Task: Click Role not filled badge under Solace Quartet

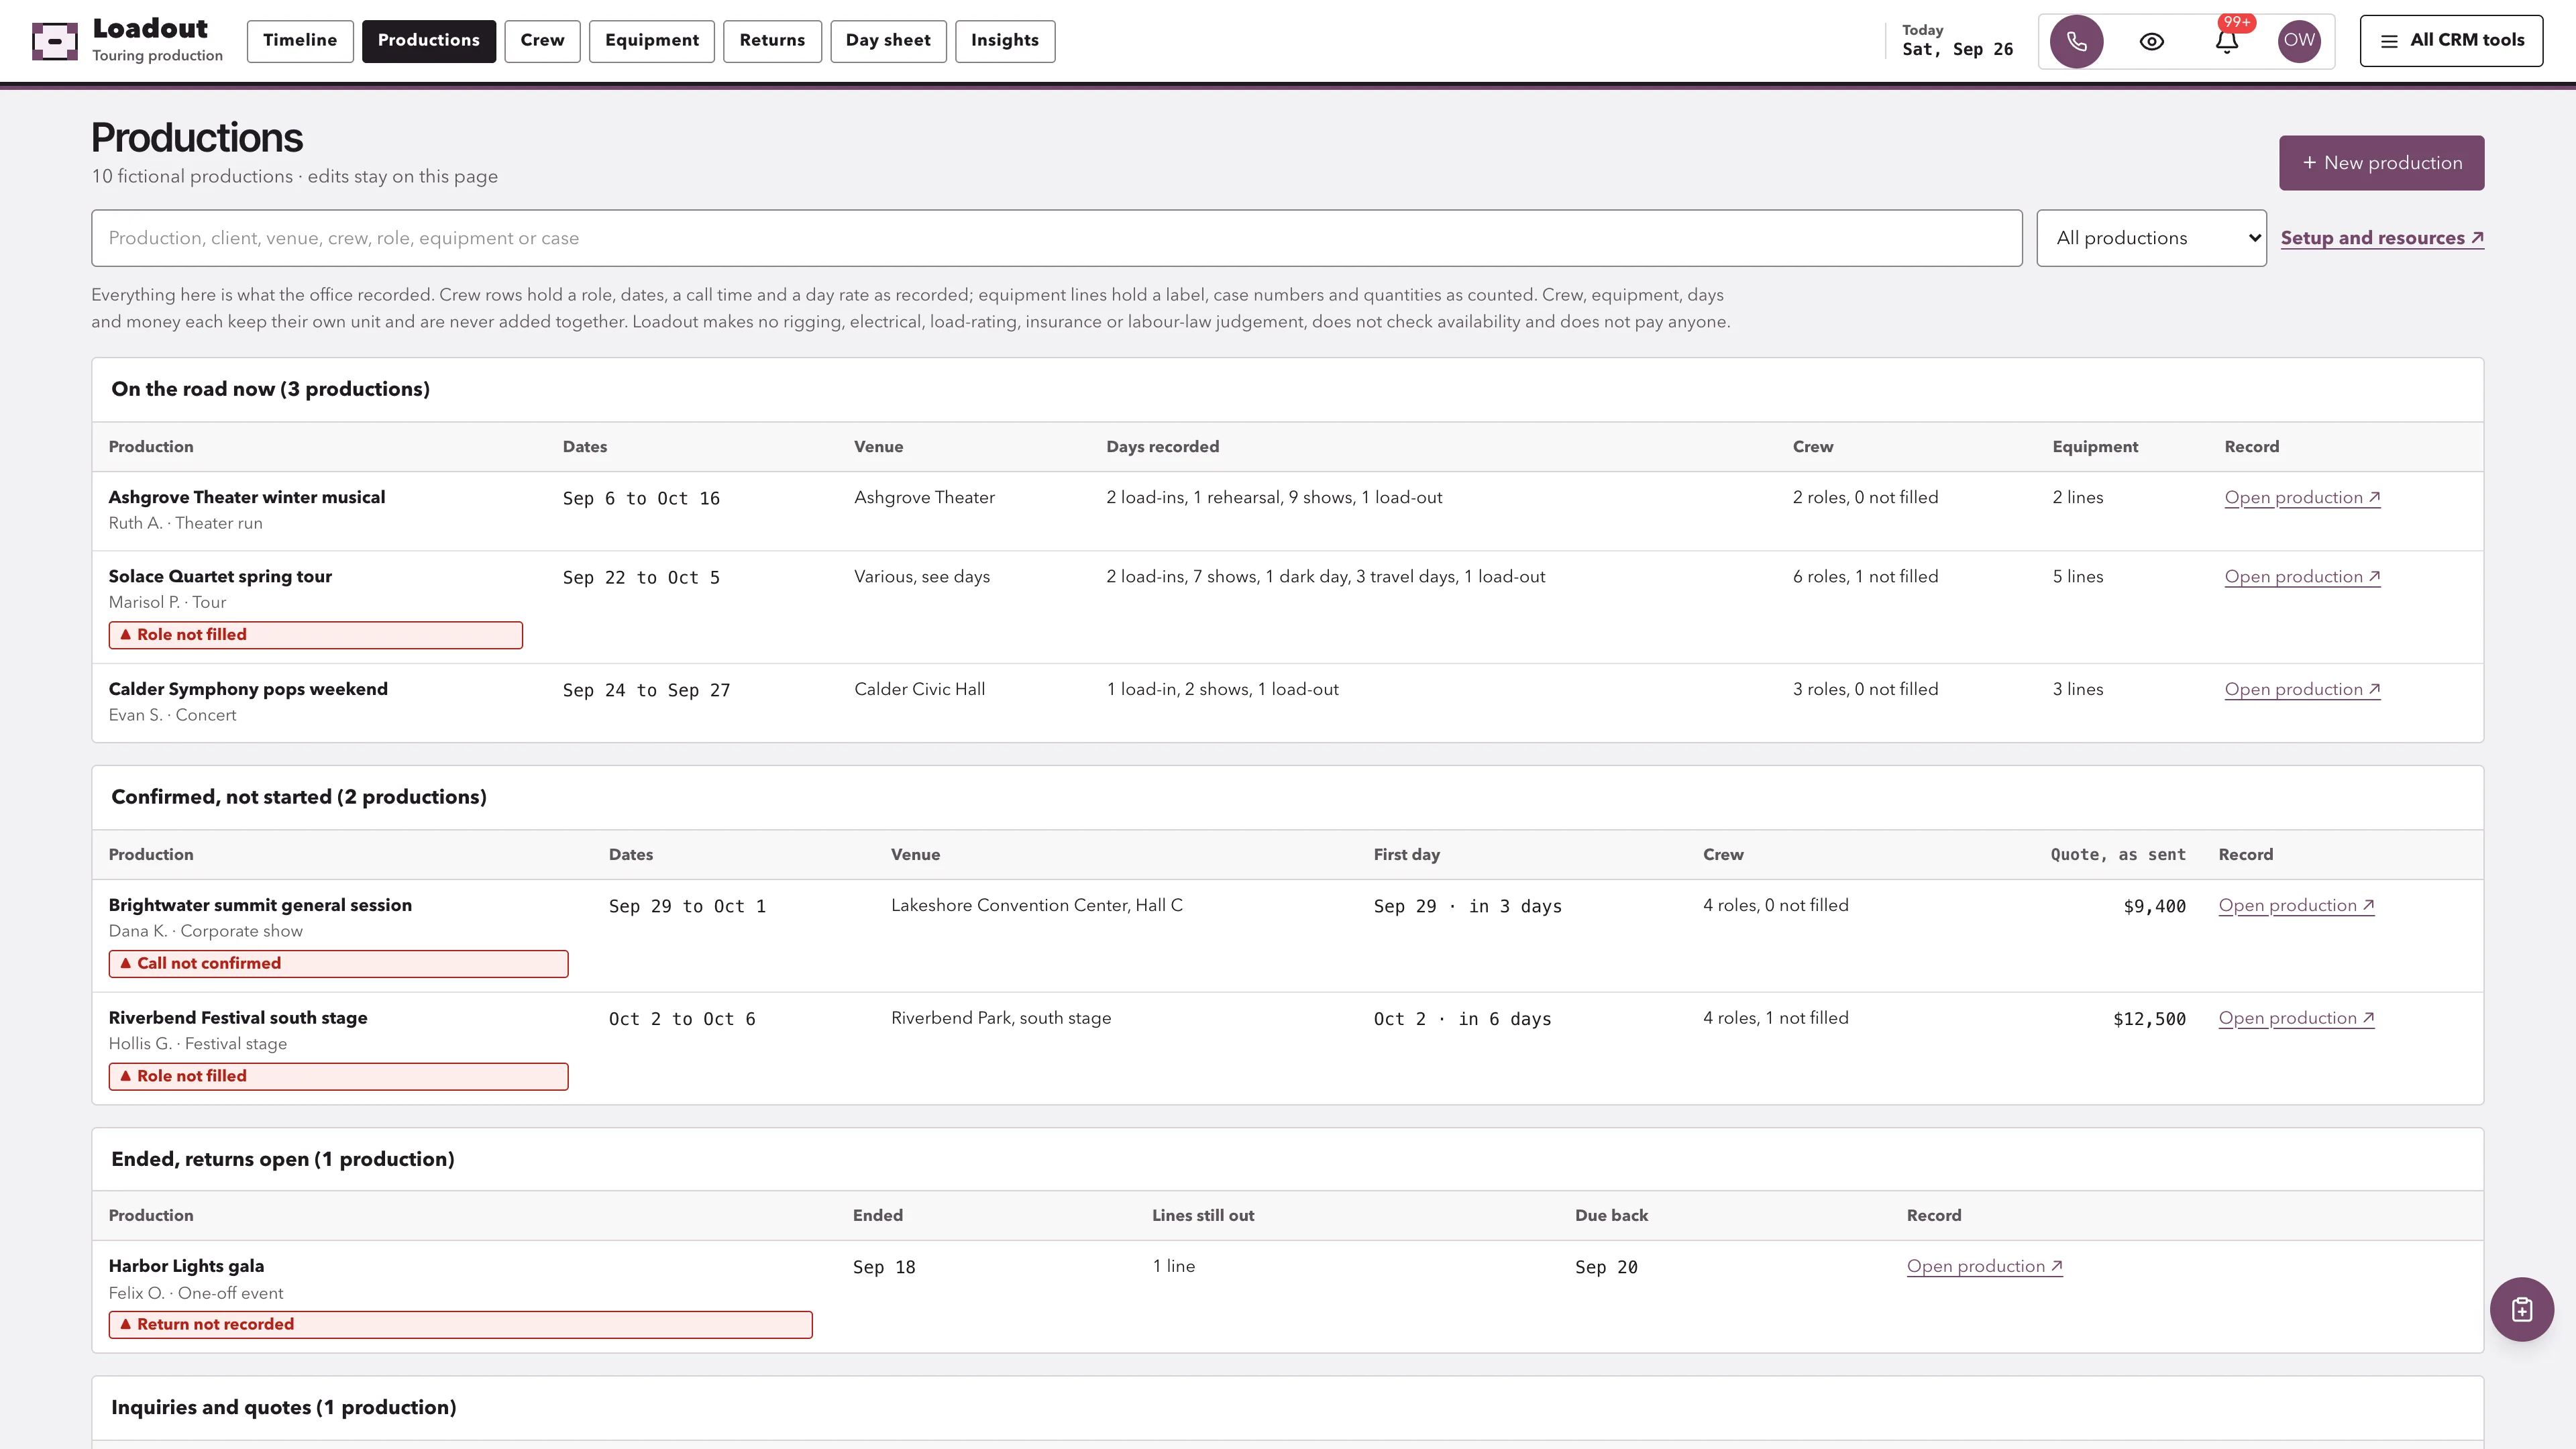Action: (315, 635)
